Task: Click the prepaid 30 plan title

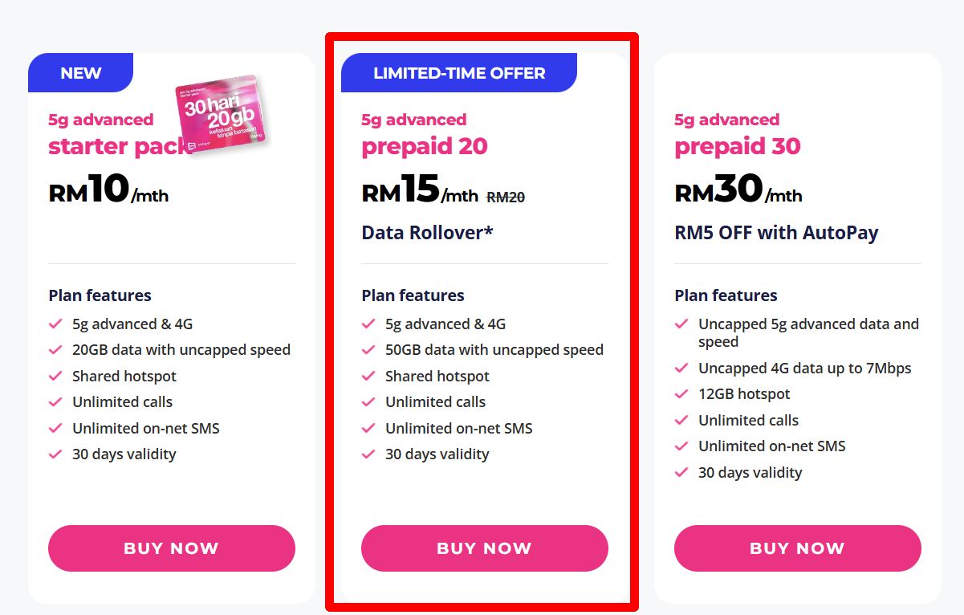Action: [x=738, y=146]
